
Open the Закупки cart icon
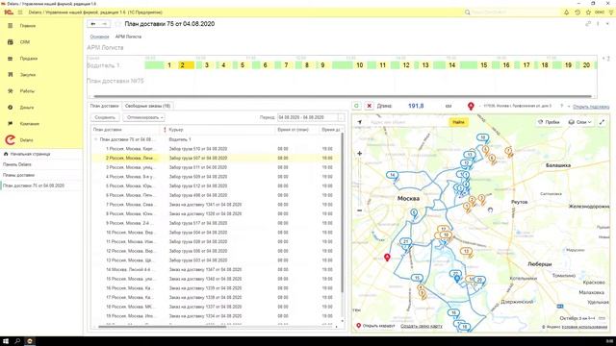tap(11, 75)
